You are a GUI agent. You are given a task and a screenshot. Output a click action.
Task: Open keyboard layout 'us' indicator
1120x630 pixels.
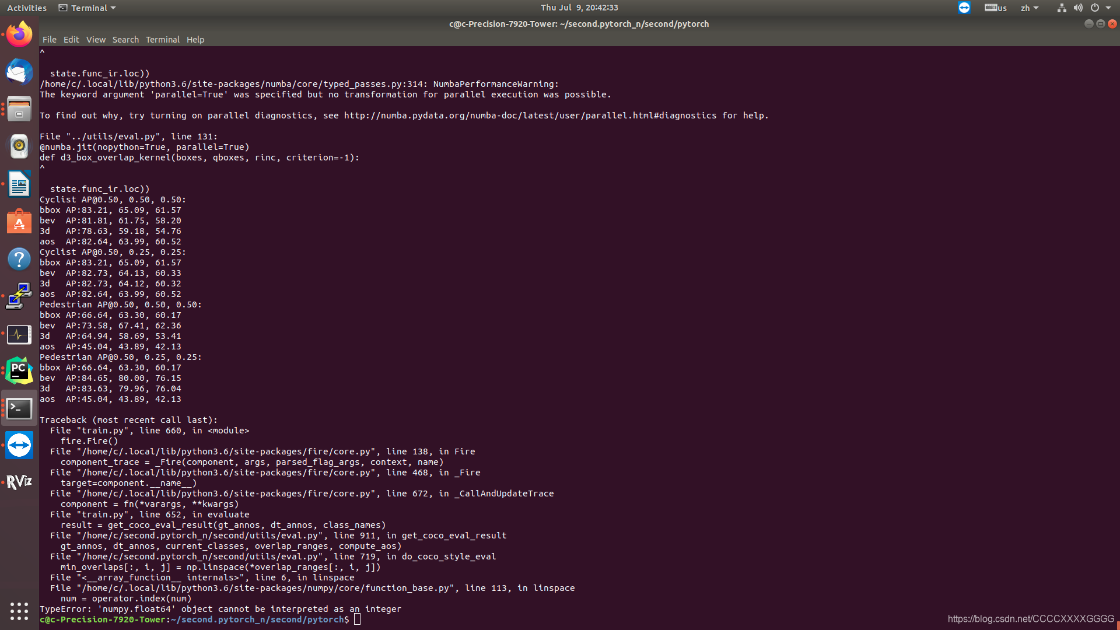[x=996, y=8]
